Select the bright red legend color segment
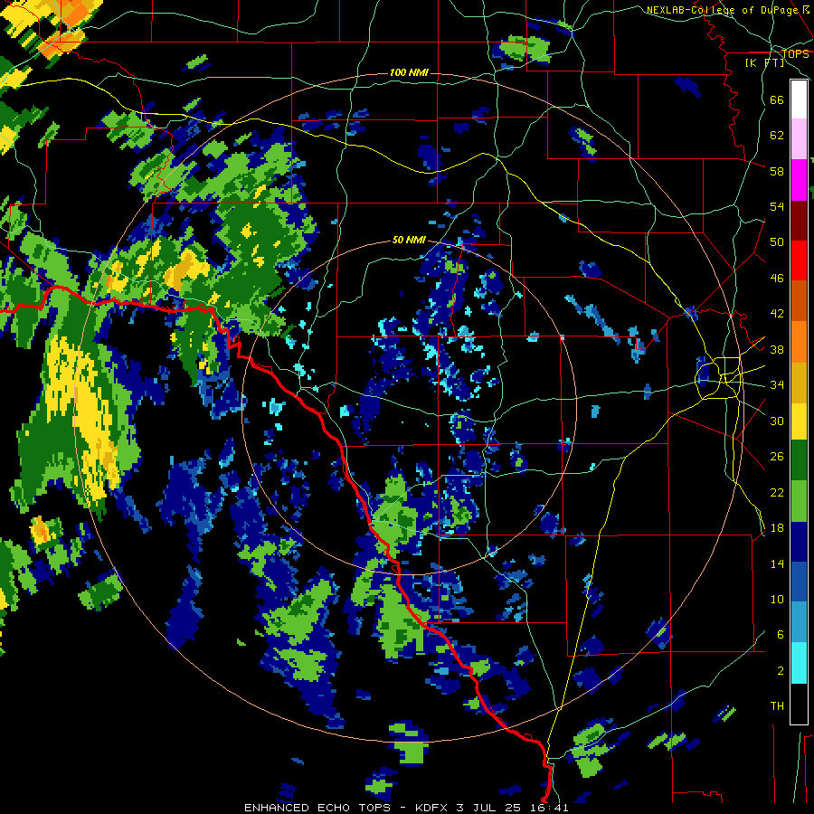This screenshot has height=814, width=814. (799, 260)
